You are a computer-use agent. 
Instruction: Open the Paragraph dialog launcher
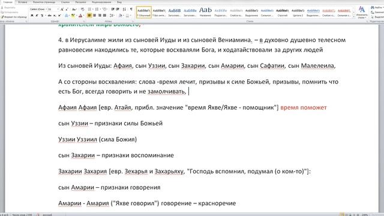pyautogui.click(x=133, y=22)
